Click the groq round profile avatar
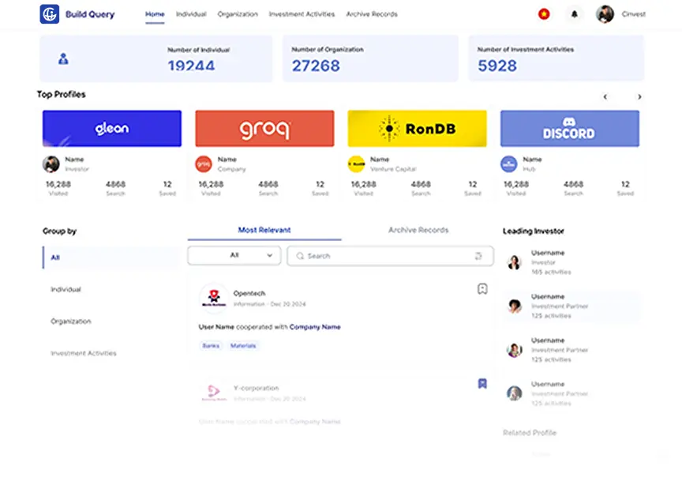Viewport: 682px width, 485px height. 204,164
